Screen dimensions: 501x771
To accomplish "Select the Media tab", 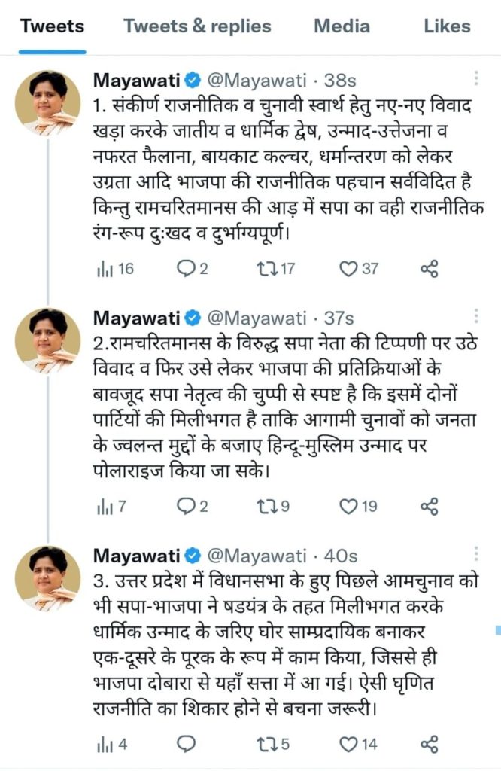I will coord(342,26).
